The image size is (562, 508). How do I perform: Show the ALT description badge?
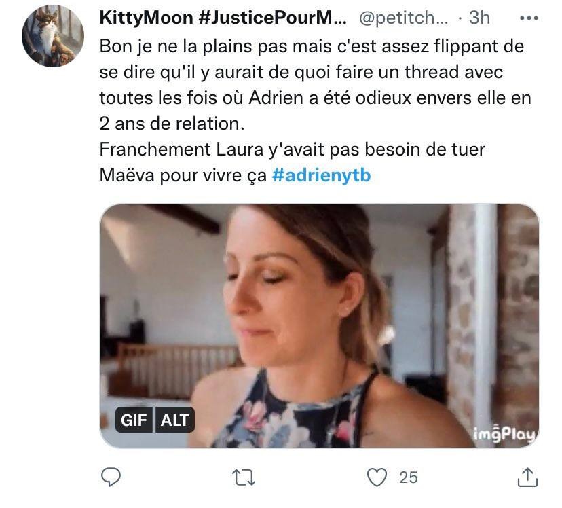(175, 420)
